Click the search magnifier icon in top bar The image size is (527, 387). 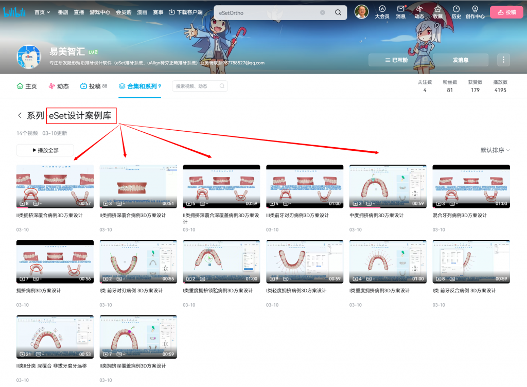coord(338,12)
